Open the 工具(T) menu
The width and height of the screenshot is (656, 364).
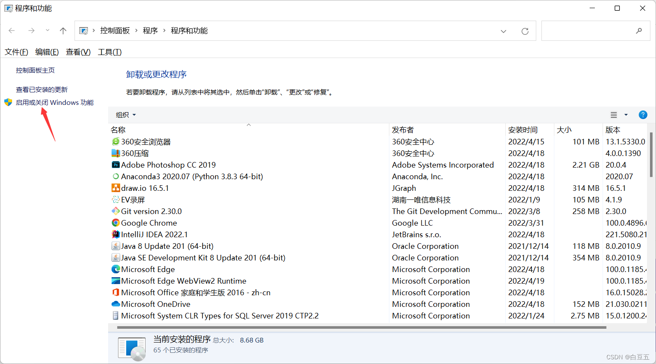coord(110,52)
